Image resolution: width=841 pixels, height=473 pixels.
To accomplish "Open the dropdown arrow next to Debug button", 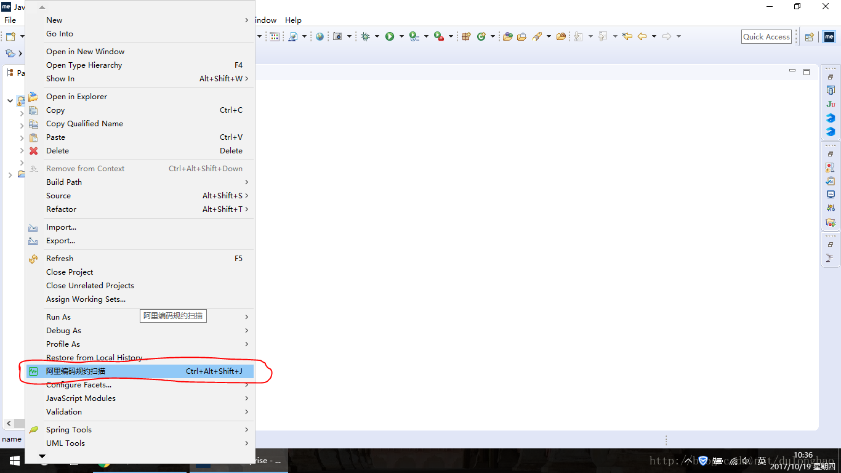I will 377,36.
